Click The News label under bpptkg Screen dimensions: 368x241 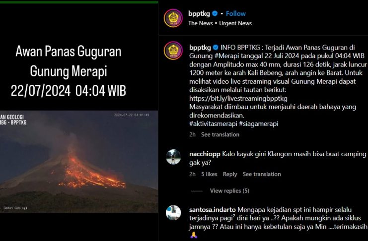click(201, 23)
